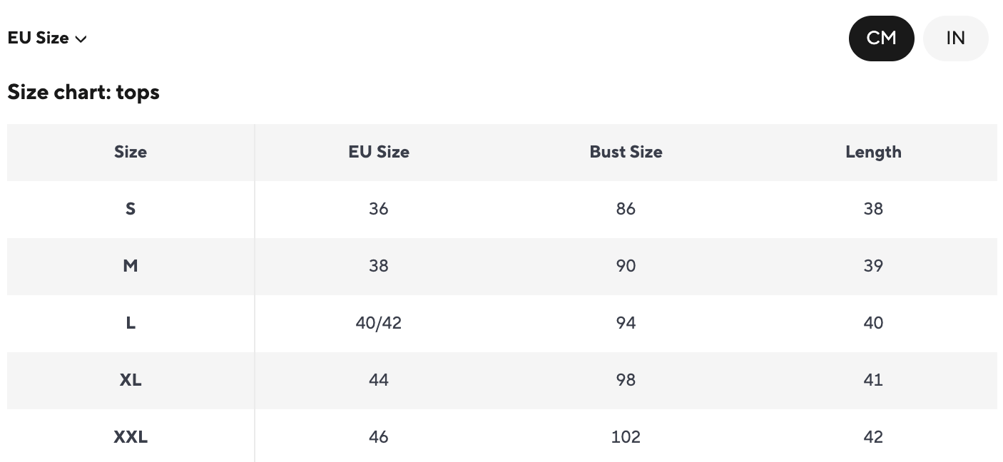Click the 40/42 EU size cell

click(379, 323)
